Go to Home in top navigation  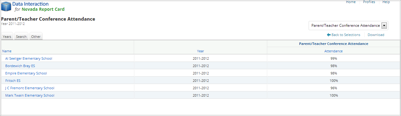351,2
